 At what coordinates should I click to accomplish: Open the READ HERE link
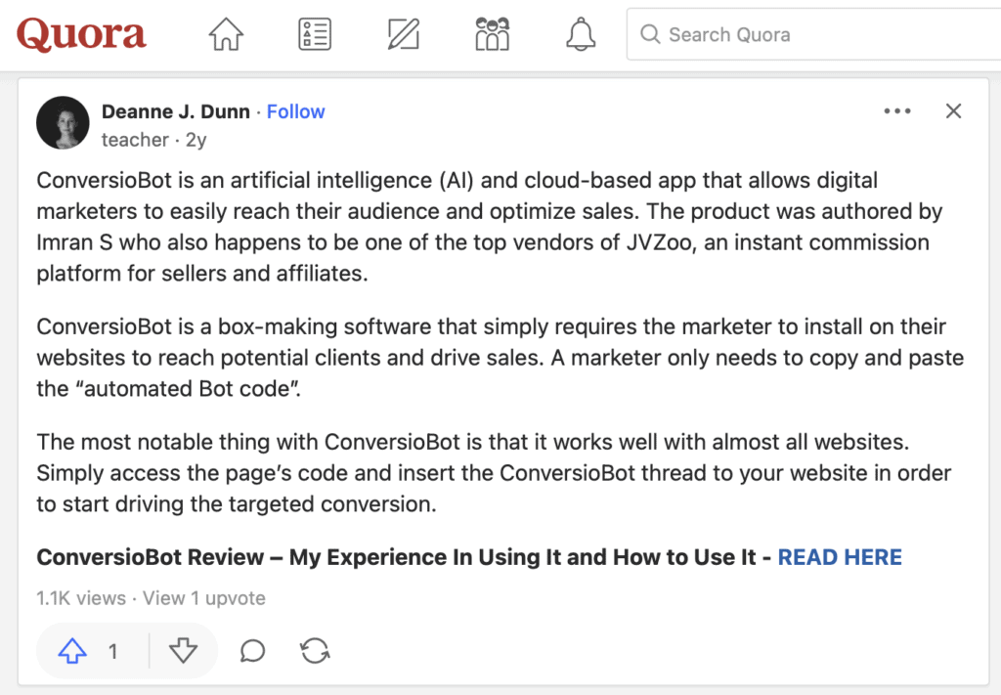[x=840, y=557]
